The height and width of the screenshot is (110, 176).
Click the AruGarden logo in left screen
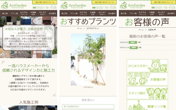(x=14, y=5)
